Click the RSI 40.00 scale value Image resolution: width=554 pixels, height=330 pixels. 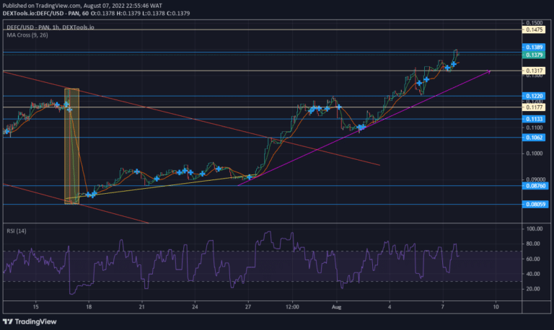pyautogui.click(x=535, y=274)
